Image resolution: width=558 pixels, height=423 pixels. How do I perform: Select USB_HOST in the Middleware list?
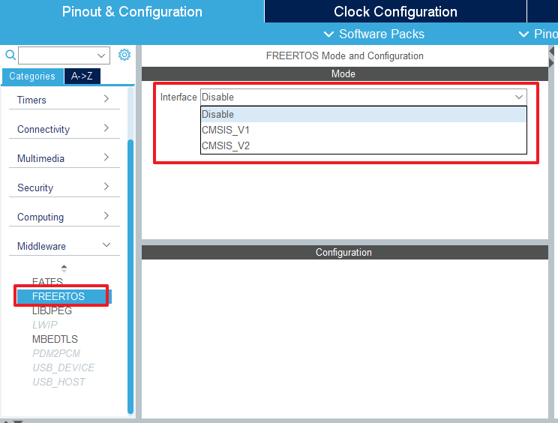pyautogui.click(x=58, y=382)
